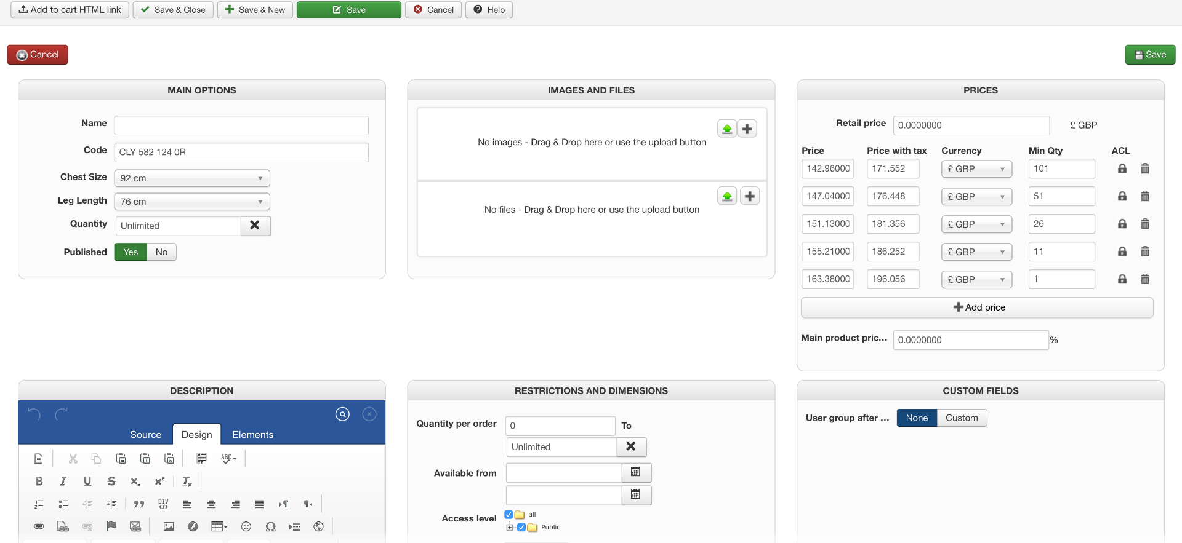
Task: Switch to the Elements editor tab
Action: click(x=252, y=435)
